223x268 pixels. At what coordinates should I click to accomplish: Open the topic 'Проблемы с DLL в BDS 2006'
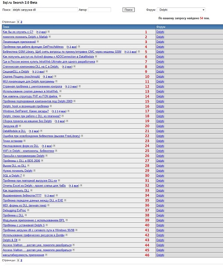click(22, 161)
